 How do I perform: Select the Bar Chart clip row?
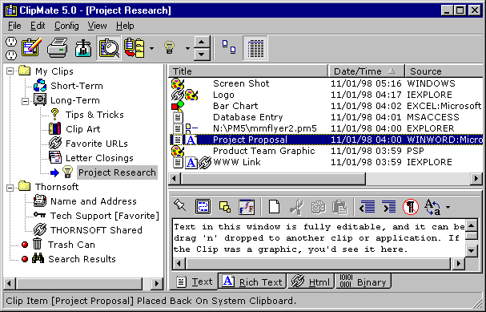click(x=325, y=106)
